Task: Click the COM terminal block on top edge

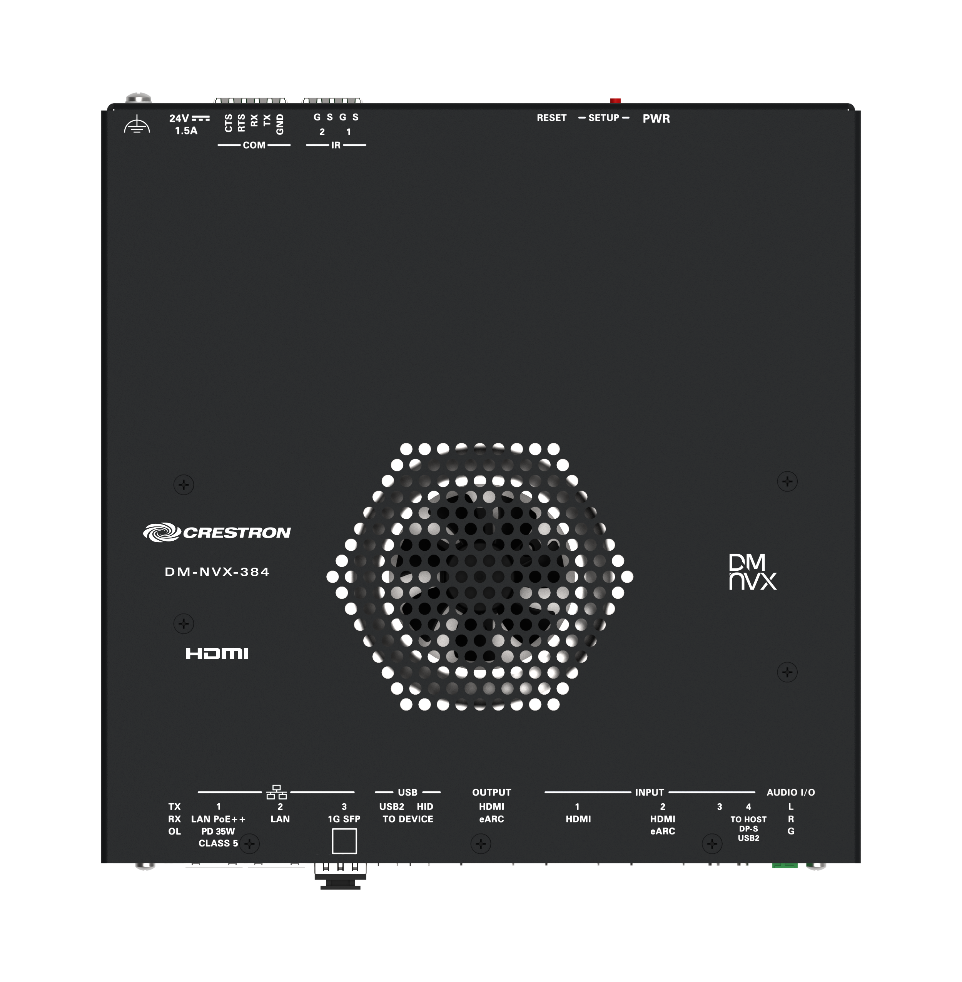Action: pos(251,101)
